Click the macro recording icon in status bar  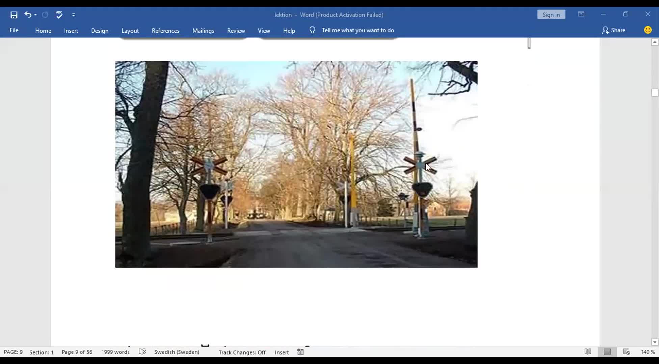[300, 352]
